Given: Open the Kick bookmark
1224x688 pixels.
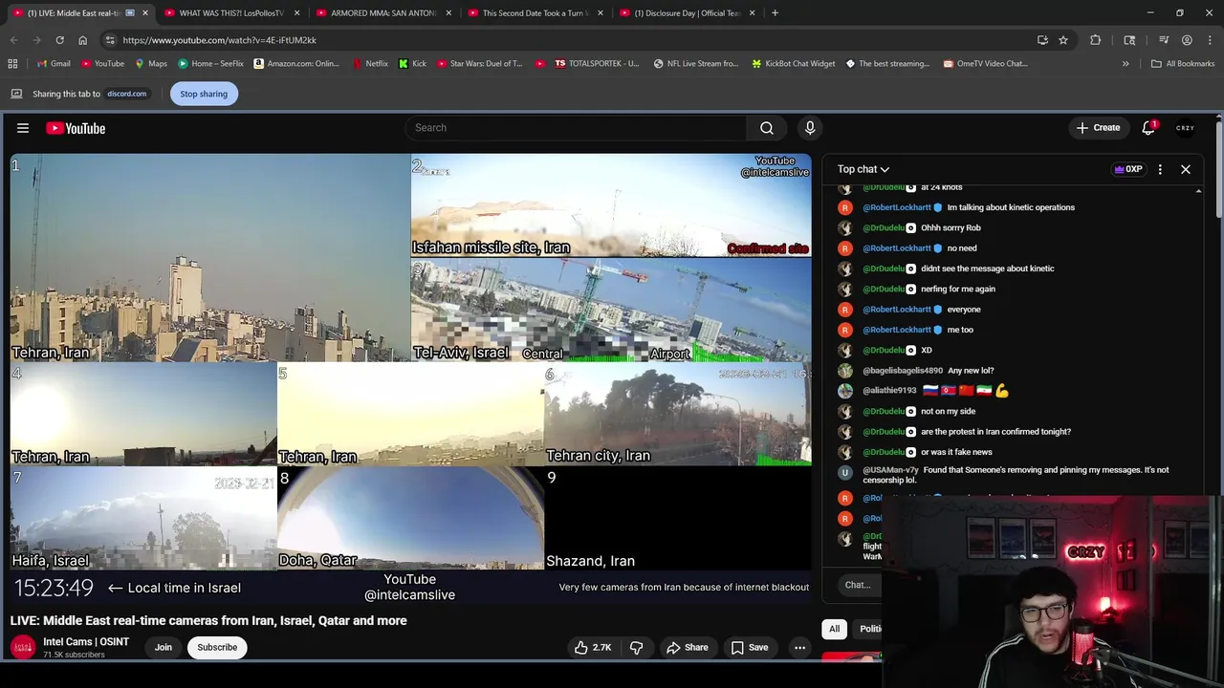Looking at the screenshot, I should click(412, 64).
